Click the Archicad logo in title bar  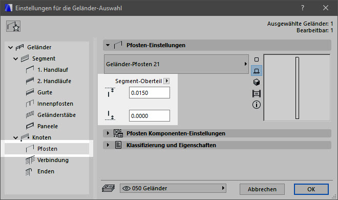8,8
